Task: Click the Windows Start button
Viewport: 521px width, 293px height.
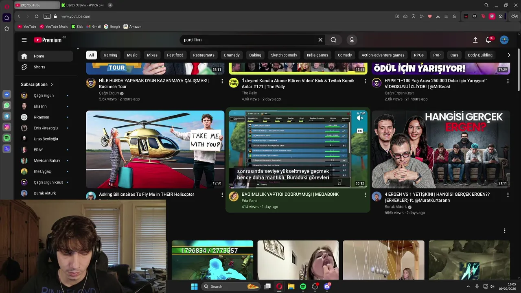Action: tap(194, 286)
